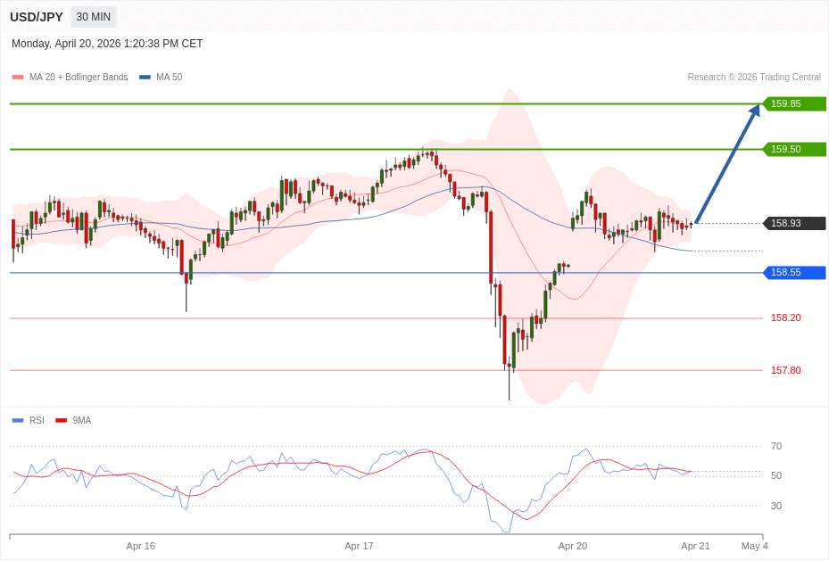The height and width of the screenshot is (561, 829).
Task: Select the 159.50 green resistance price tag
Action: point(793,149)
